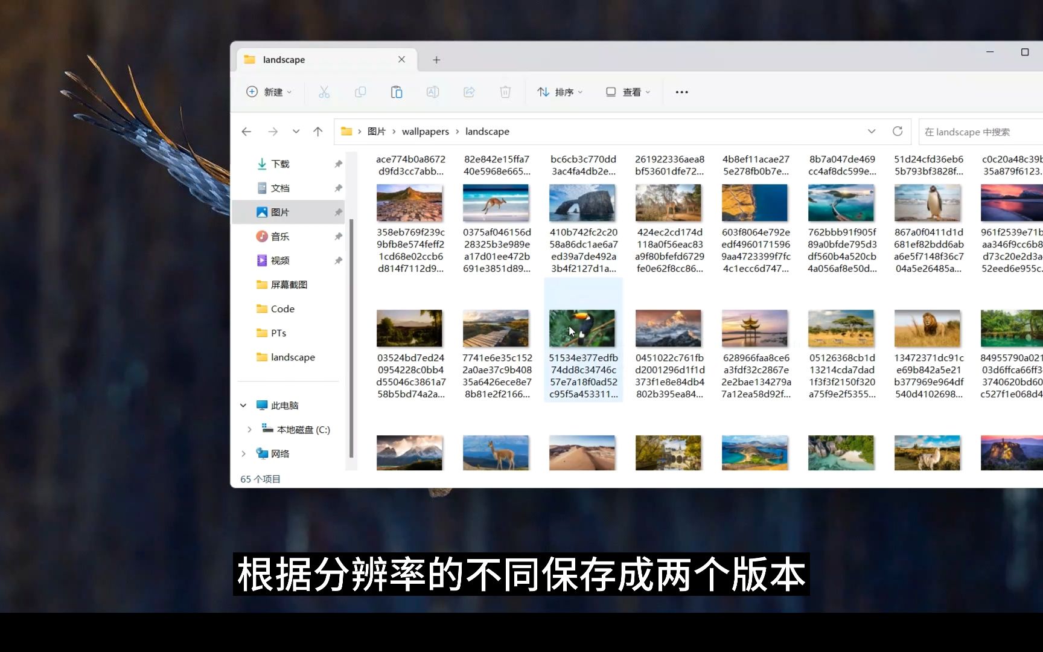Select the Chinese pavilion sunset thumbnail
This screenshot has height=652, width=1043.
coord(754,328)
